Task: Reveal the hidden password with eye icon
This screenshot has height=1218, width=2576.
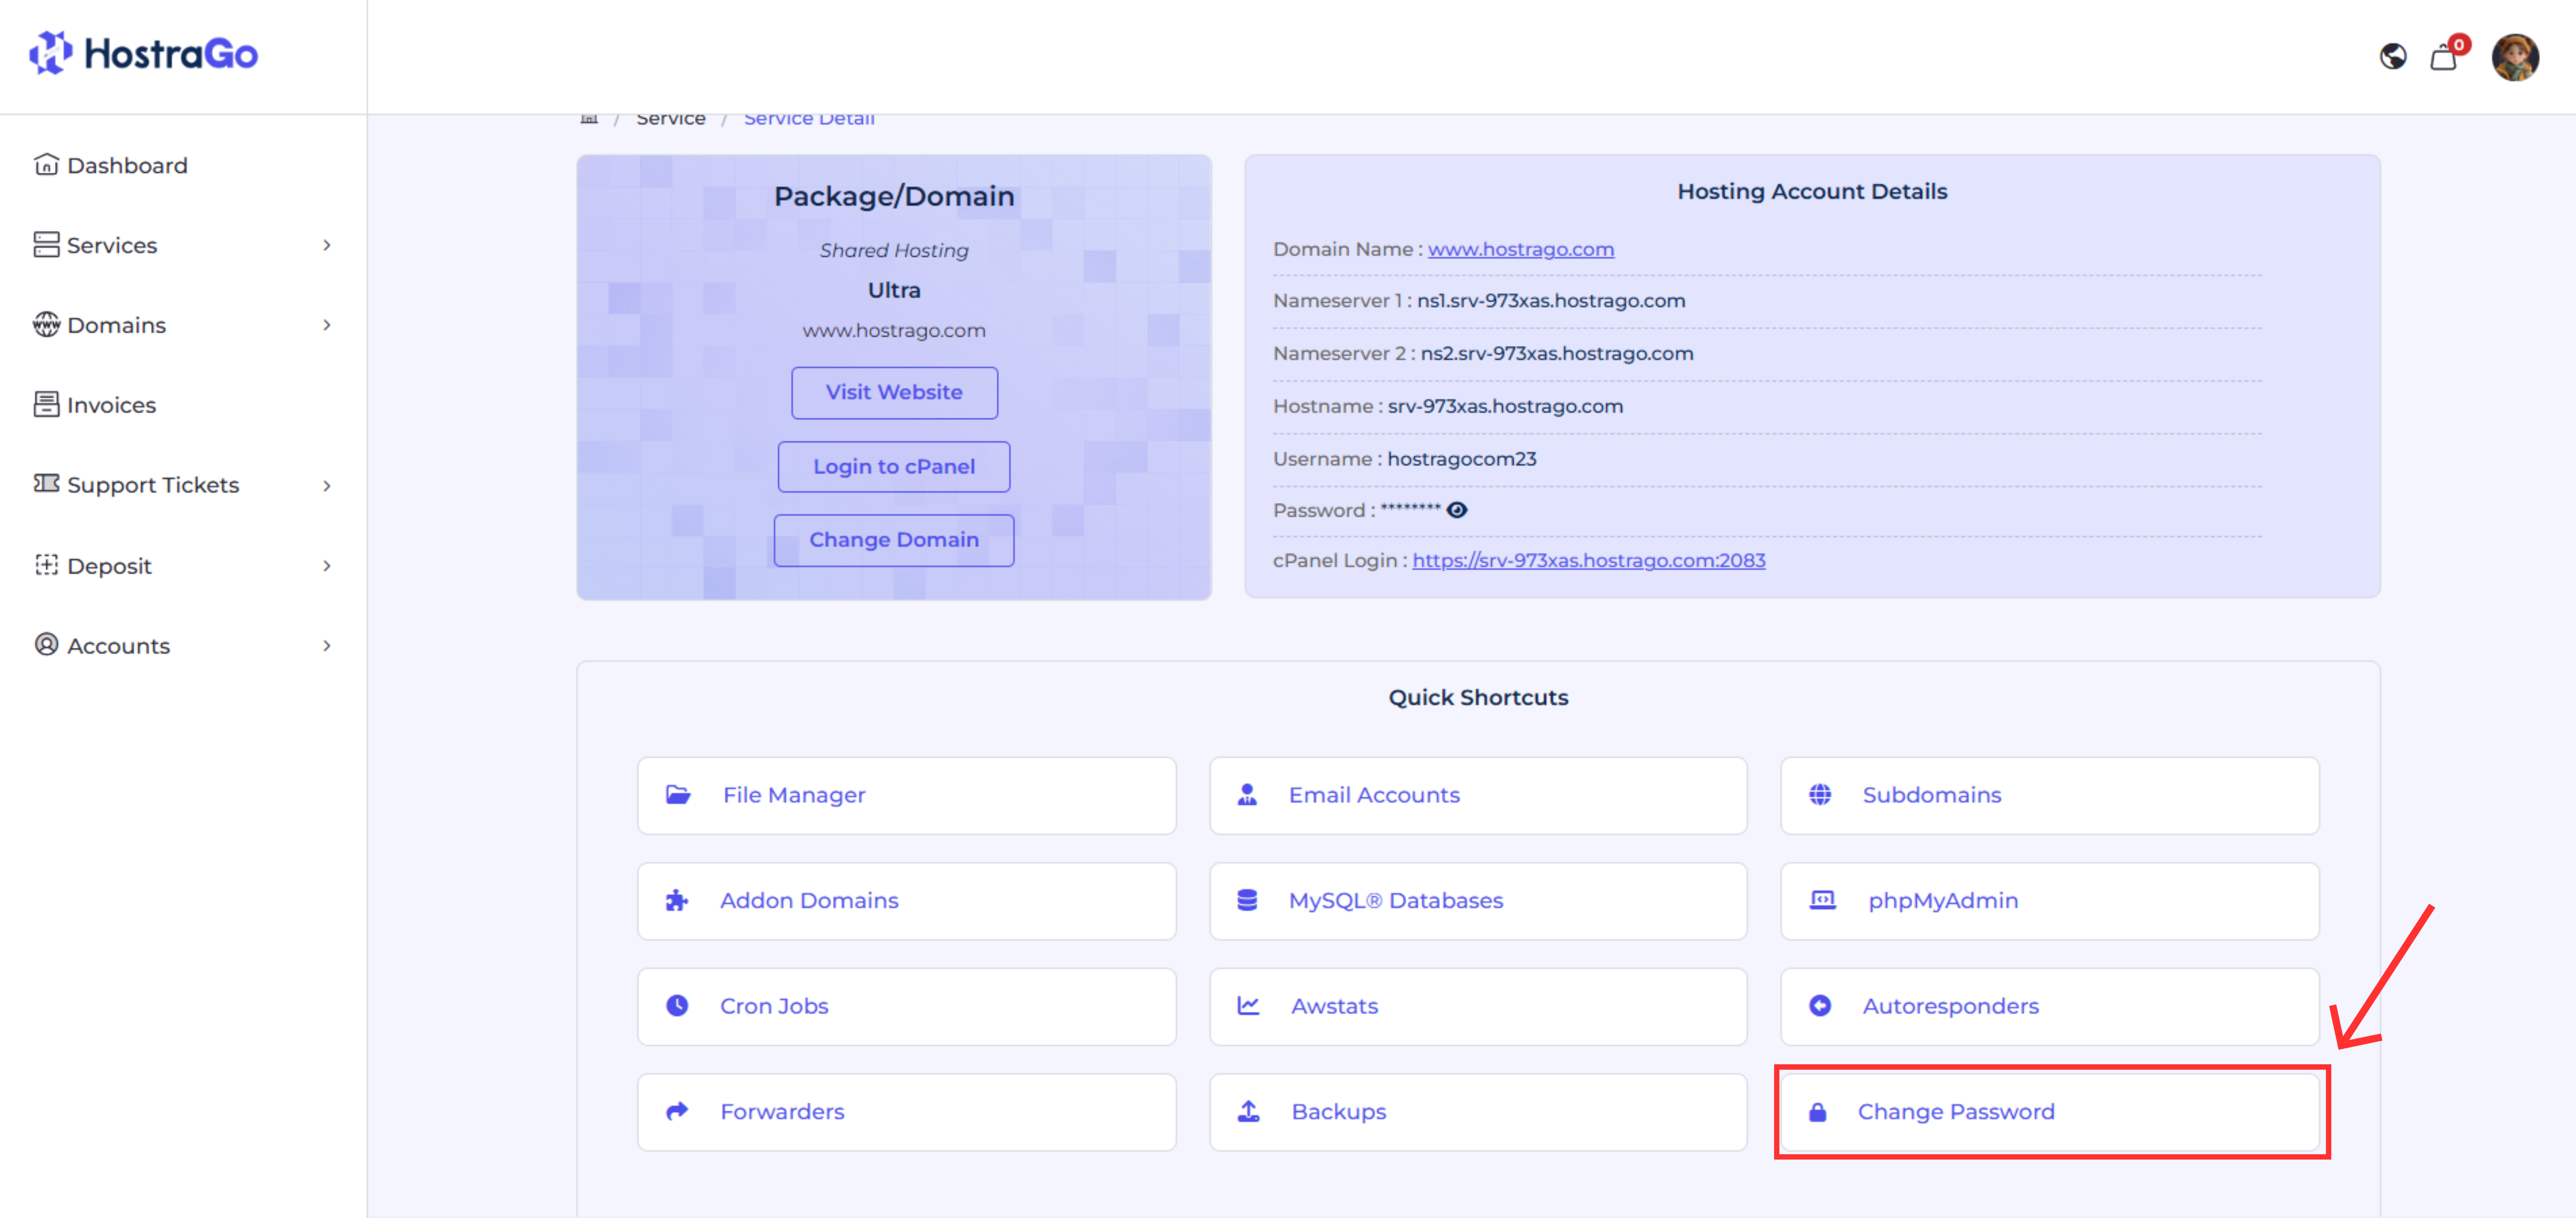Action: (x=1457, y=510)
